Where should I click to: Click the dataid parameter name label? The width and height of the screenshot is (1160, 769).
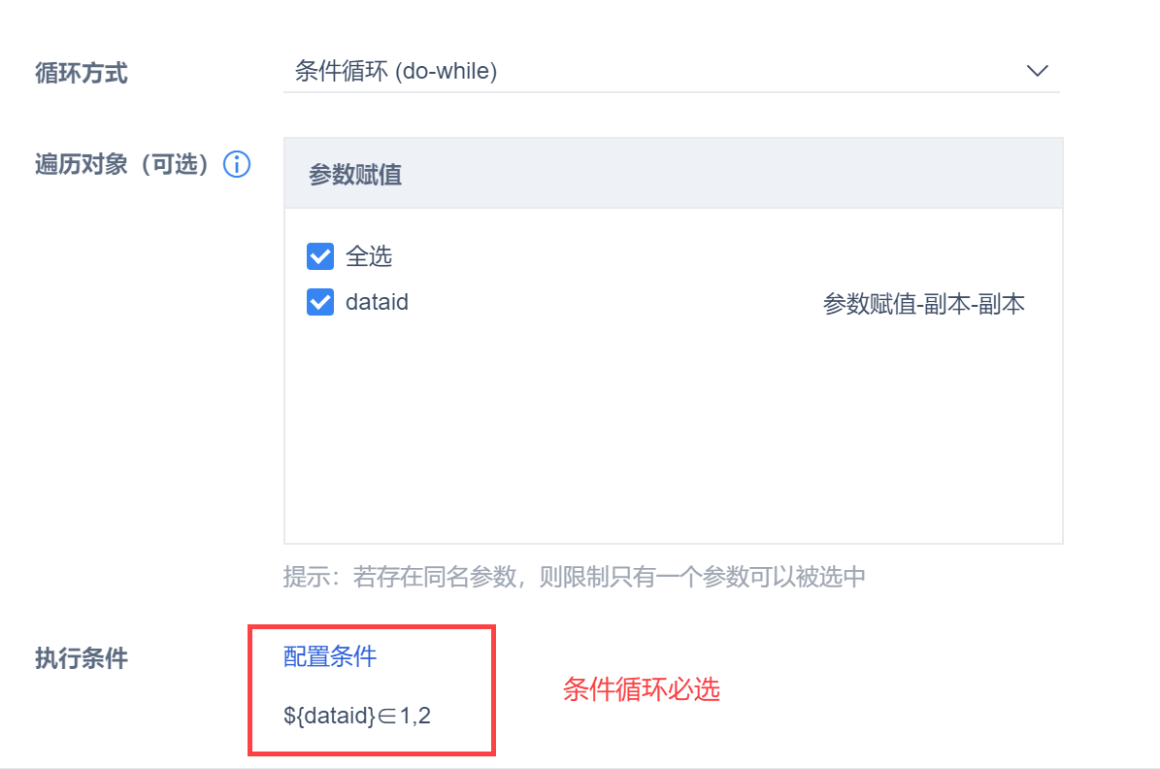coord(377,303)
